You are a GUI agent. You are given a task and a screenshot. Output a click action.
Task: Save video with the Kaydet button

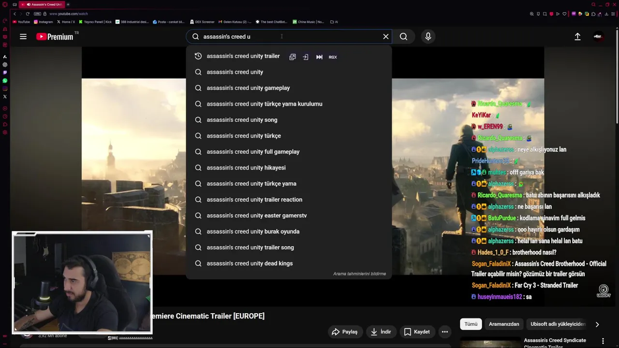click(417, 332)
